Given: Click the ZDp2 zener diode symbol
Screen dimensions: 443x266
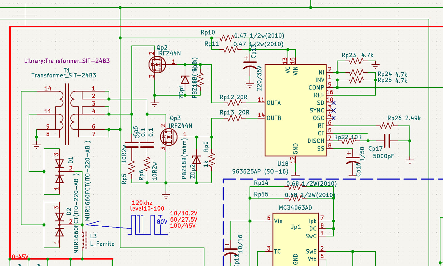Looking at the screenshot, I should point(197,160).
